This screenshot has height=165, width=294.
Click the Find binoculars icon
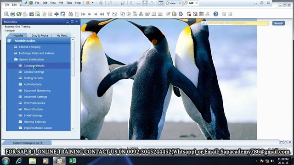point(70,14)
